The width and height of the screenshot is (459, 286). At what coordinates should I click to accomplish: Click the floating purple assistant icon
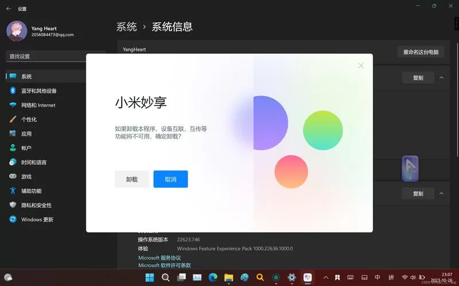[x=410, y=169]
